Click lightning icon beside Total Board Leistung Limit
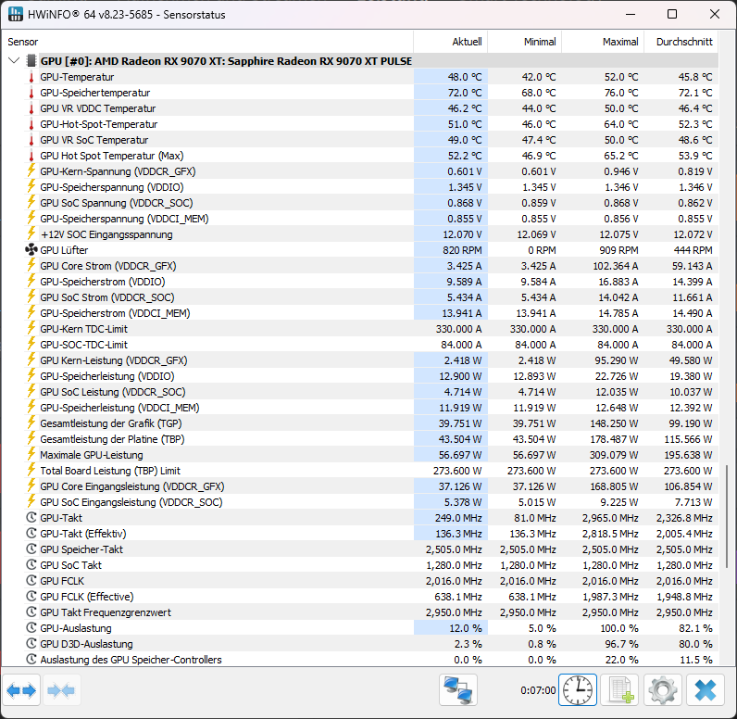This screenshot has height=719, width=737. point(31,471)
